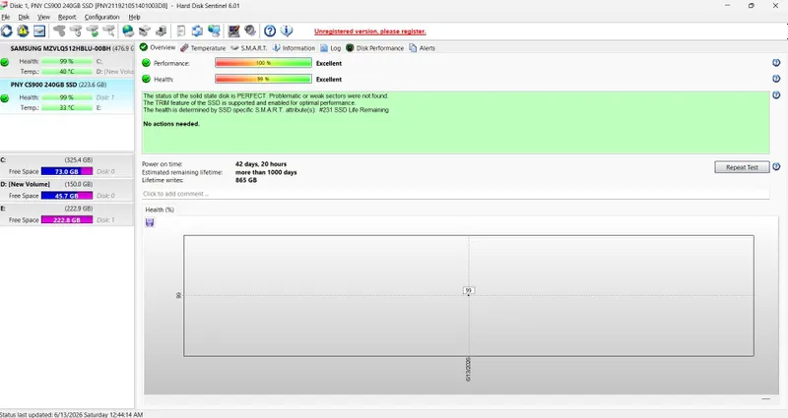Screen dimensions: 788x418
Task: Click E: free space 222.8 GB bar
Action: click(x=67, y=219)
